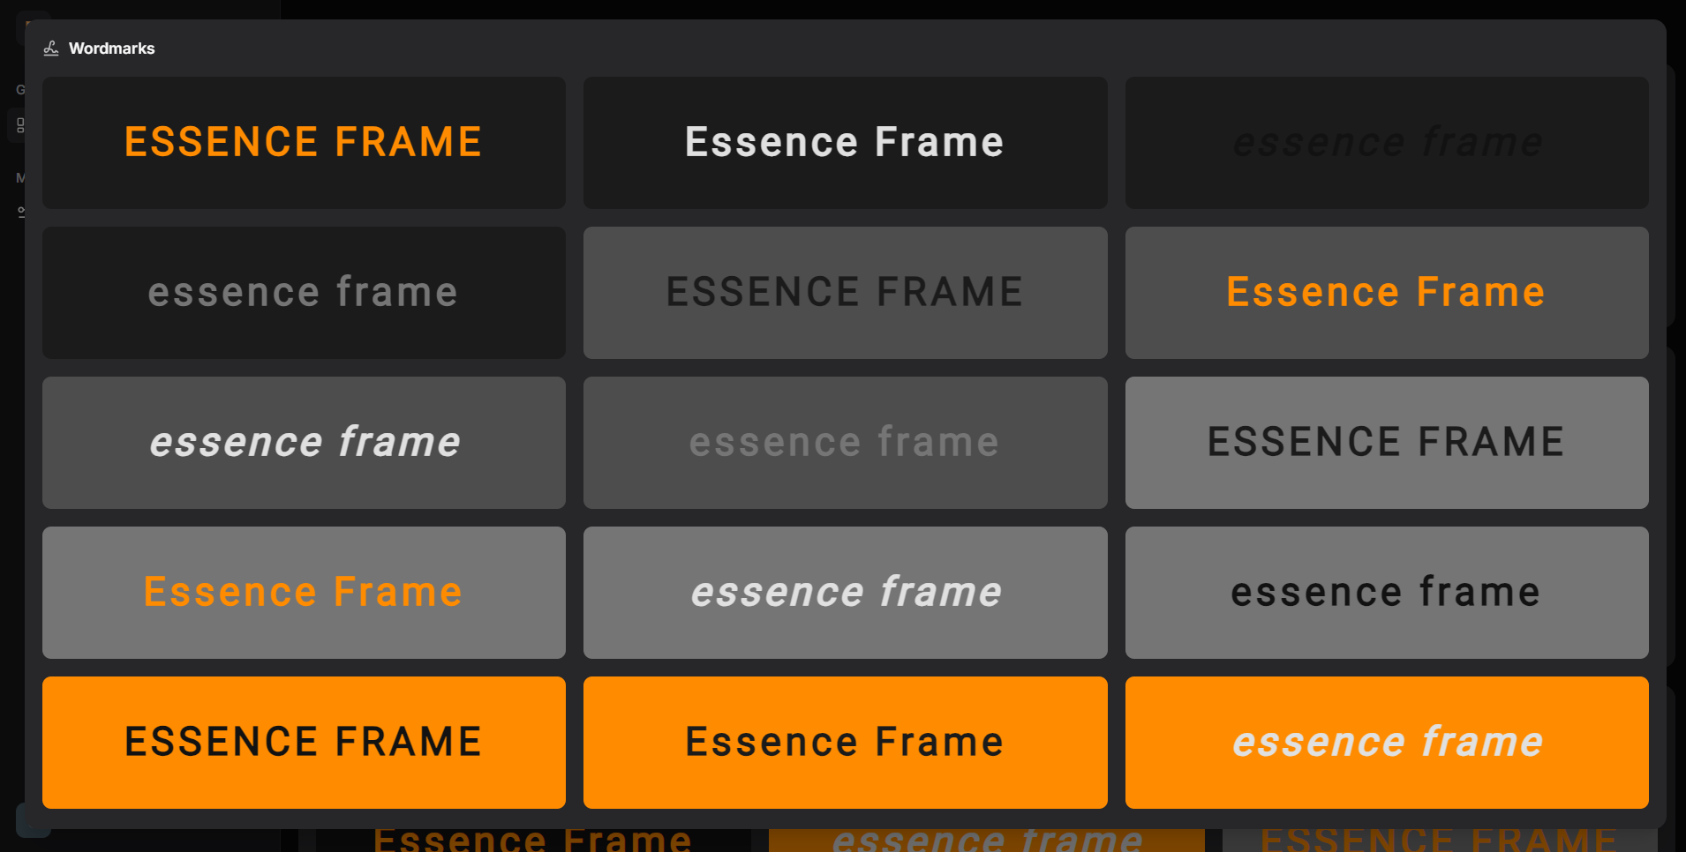
Task: Select the italic essence frame on dark background
Action: click(304, 443)
